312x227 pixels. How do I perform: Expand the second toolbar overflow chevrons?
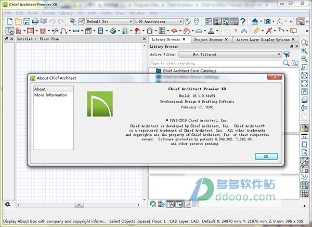(307, 31)
